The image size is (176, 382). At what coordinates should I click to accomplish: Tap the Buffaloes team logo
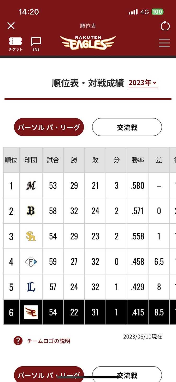tap(31, 211)
